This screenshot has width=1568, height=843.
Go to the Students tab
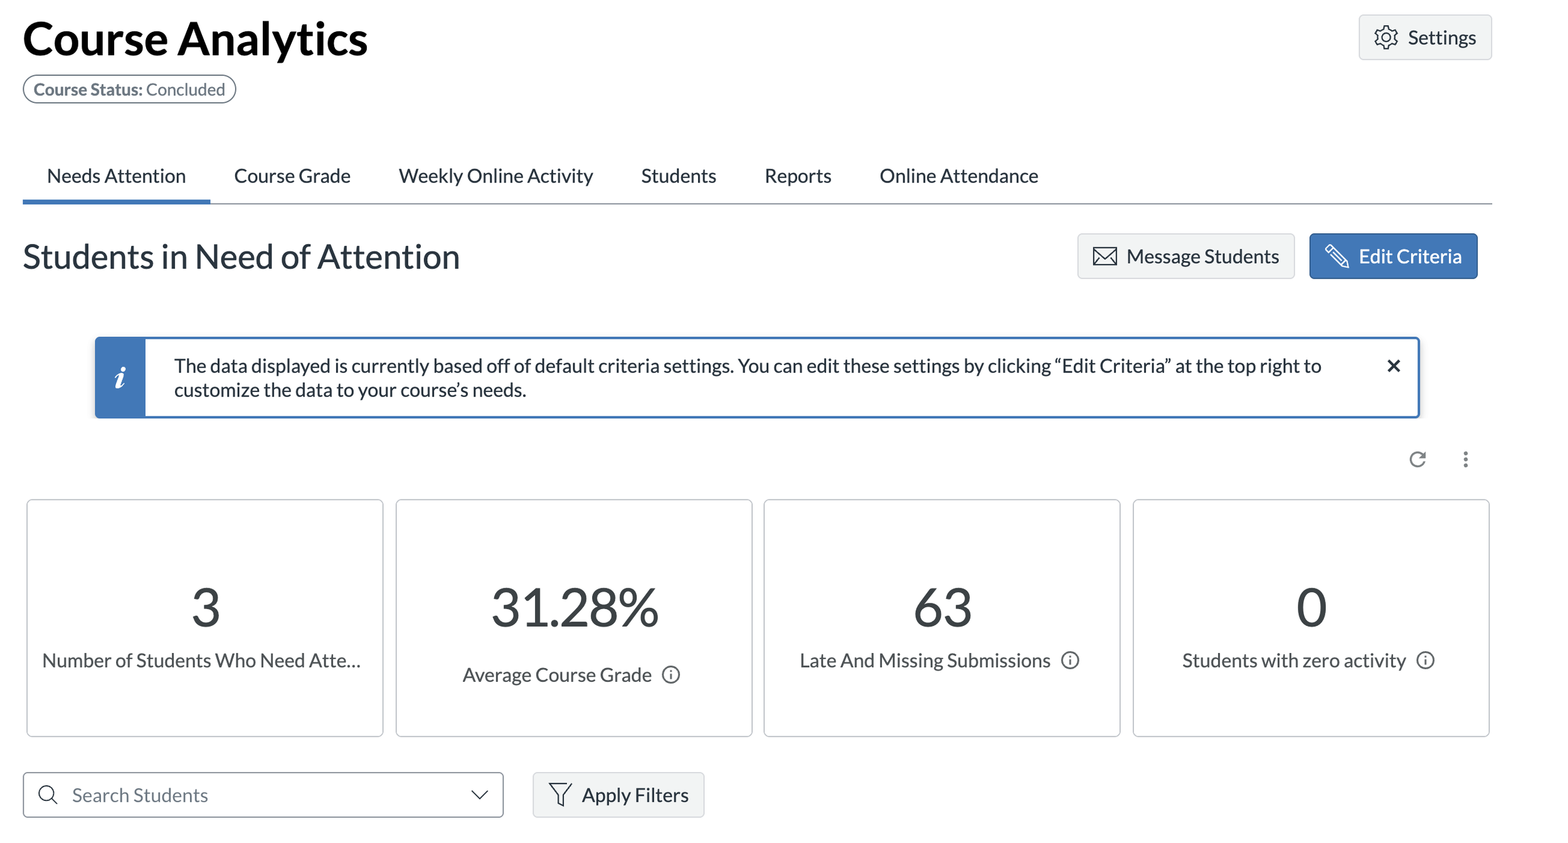click(678, 176)
